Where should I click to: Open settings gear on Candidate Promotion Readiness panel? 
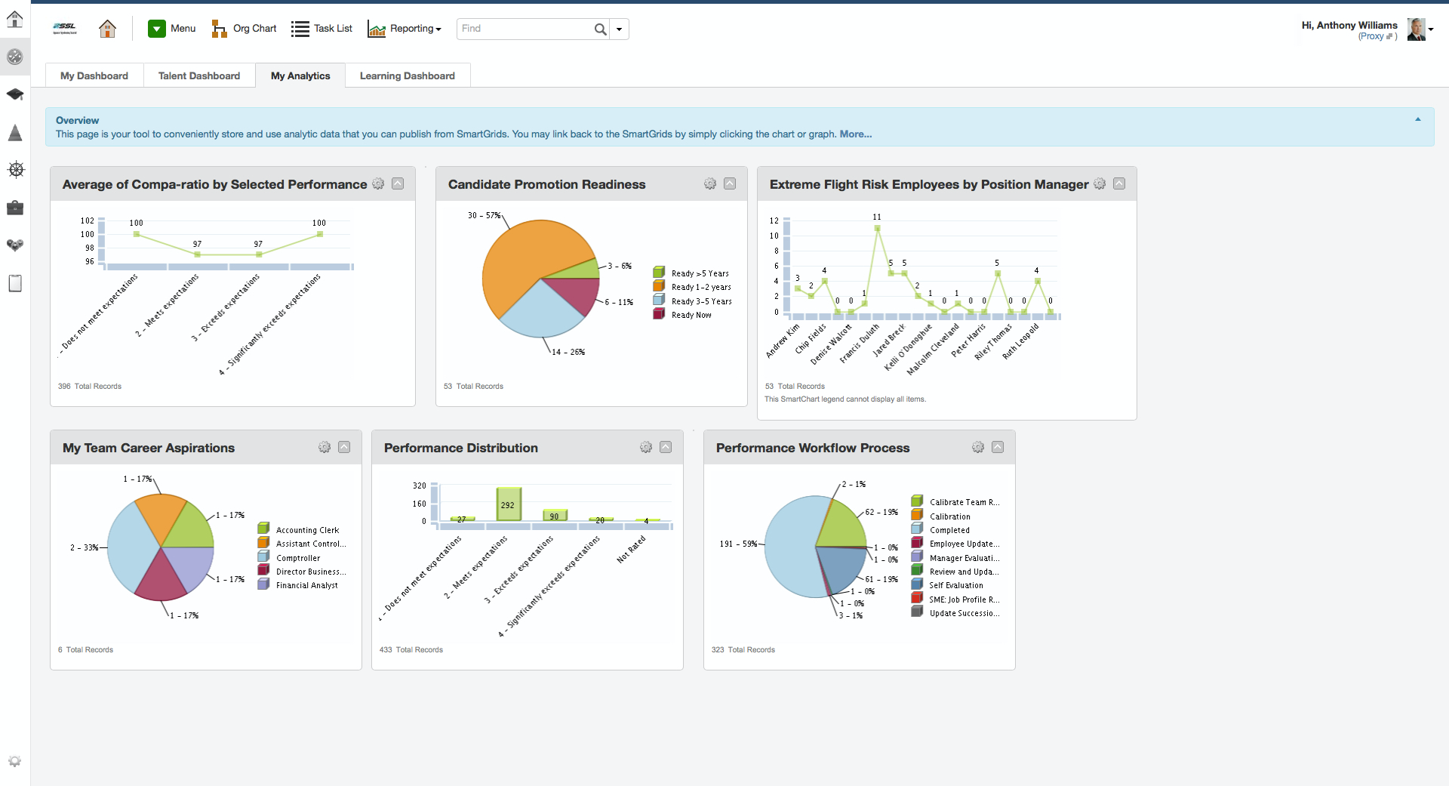point(709,183)
